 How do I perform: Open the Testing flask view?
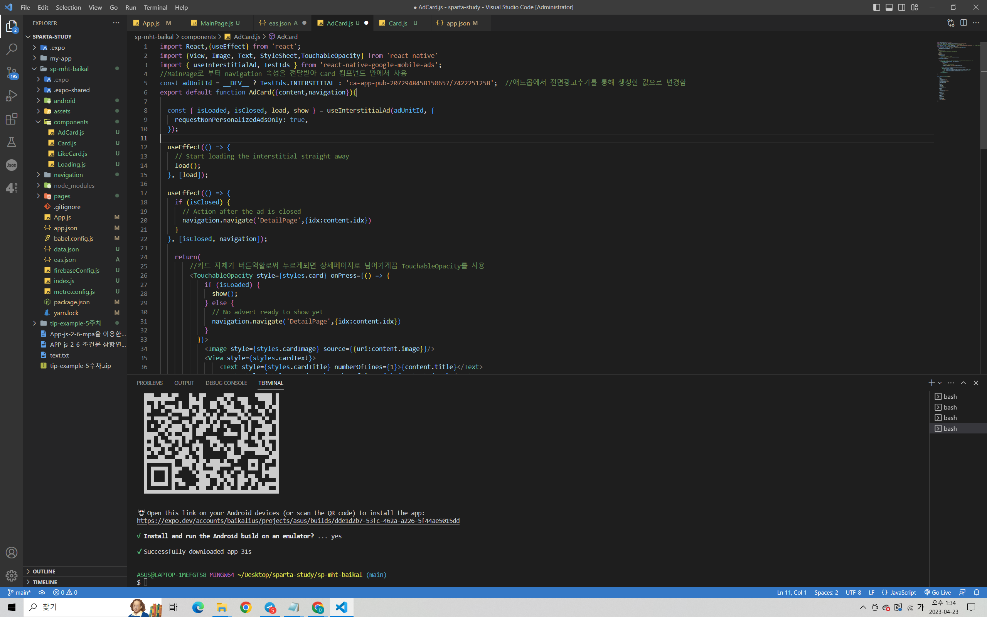coord(12,142)
